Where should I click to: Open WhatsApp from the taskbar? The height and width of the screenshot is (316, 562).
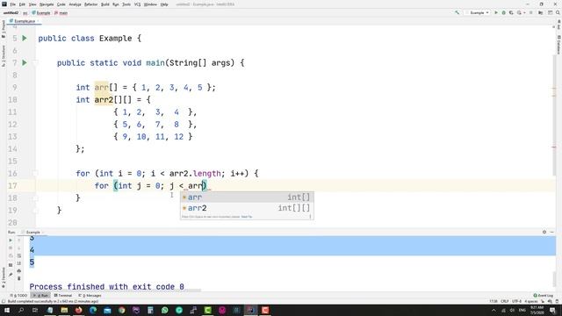[x=164, y=310]
